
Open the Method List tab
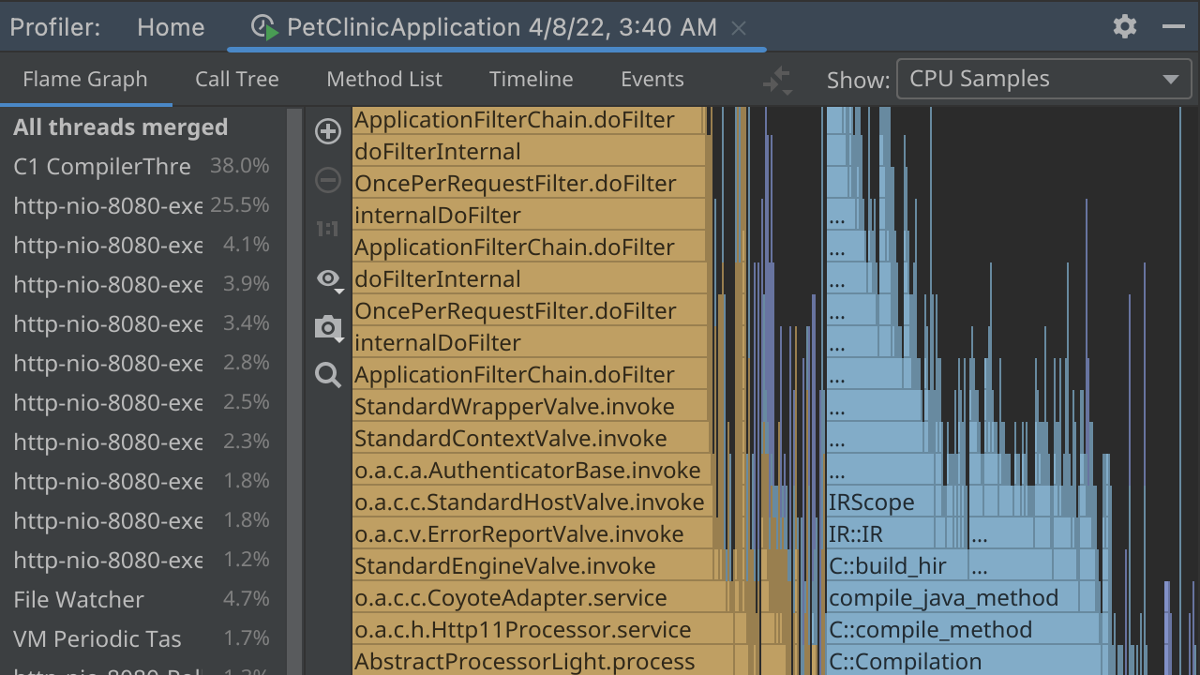(384, 80)
